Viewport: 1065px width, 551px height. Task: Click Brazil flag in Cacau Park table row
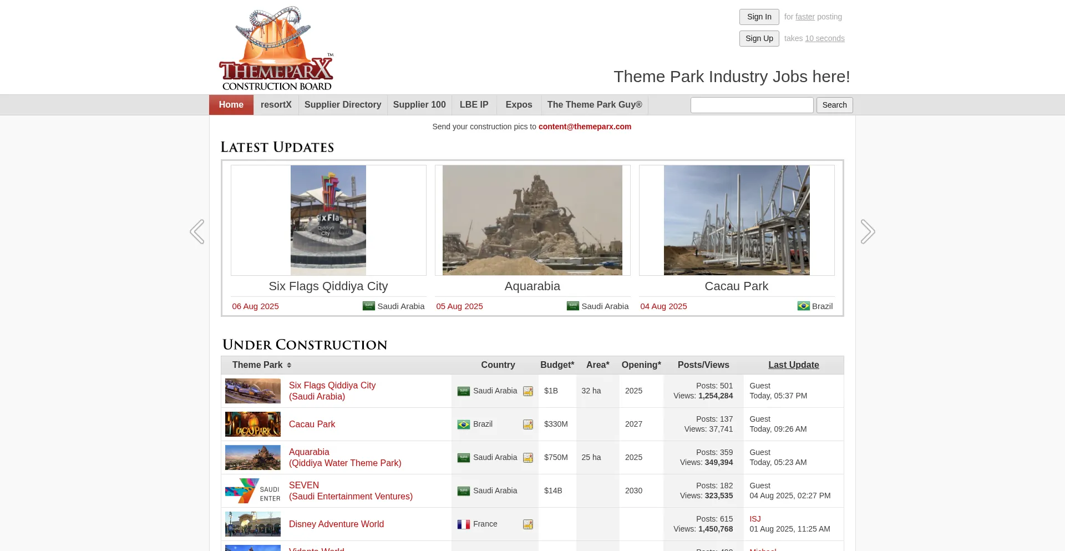(x=464, y=424)
